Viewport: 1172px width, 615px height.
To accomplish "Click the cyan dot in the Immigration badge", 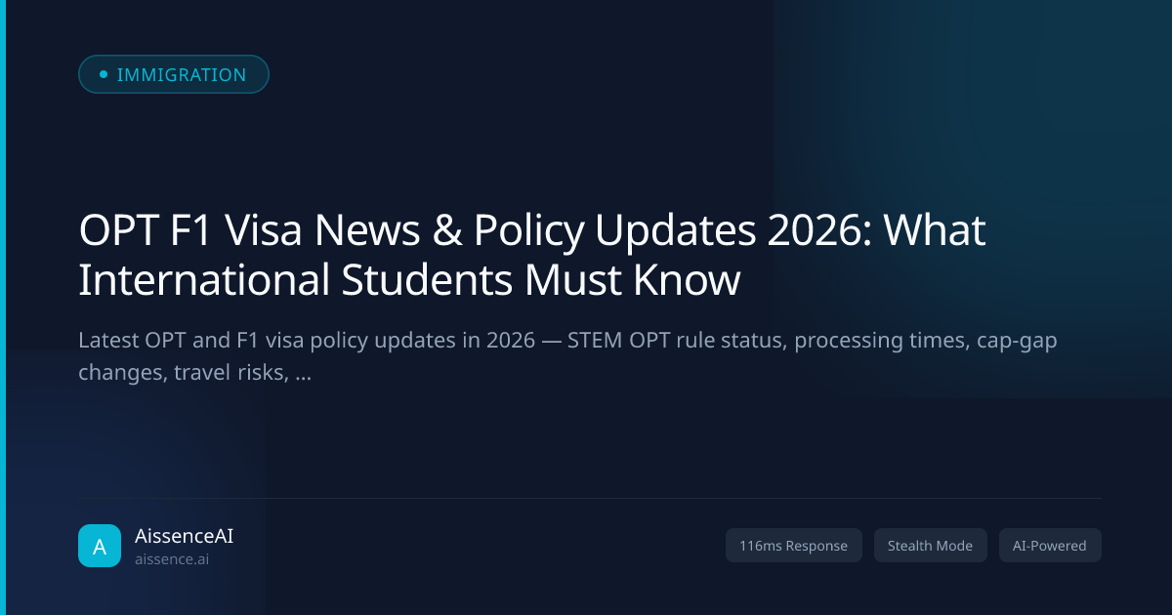I will pyautogui.click(x=104, y=74).
